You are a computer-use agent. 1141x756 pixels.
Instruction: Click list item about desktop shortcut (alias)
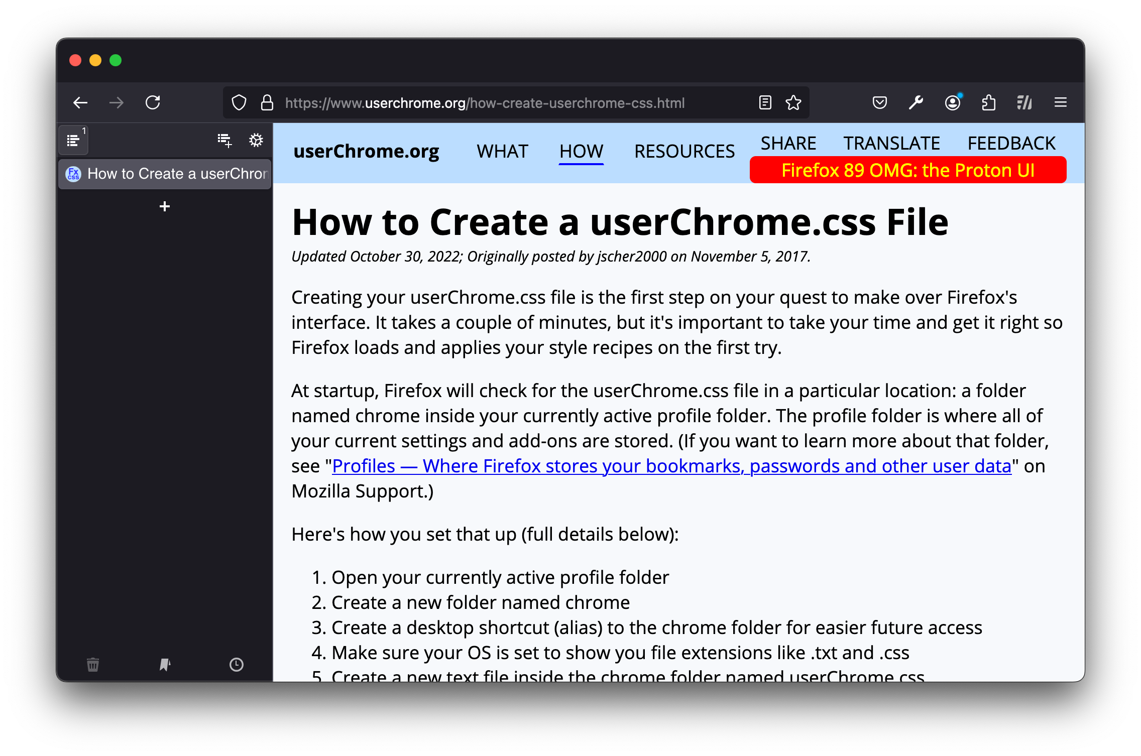[x=657, y=627]
